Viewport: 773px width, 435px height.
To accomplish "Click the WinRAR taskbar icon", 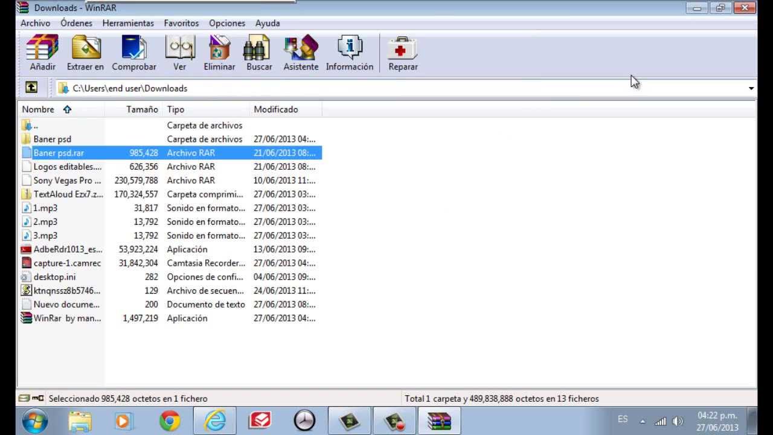I will (x=439, y=420).
